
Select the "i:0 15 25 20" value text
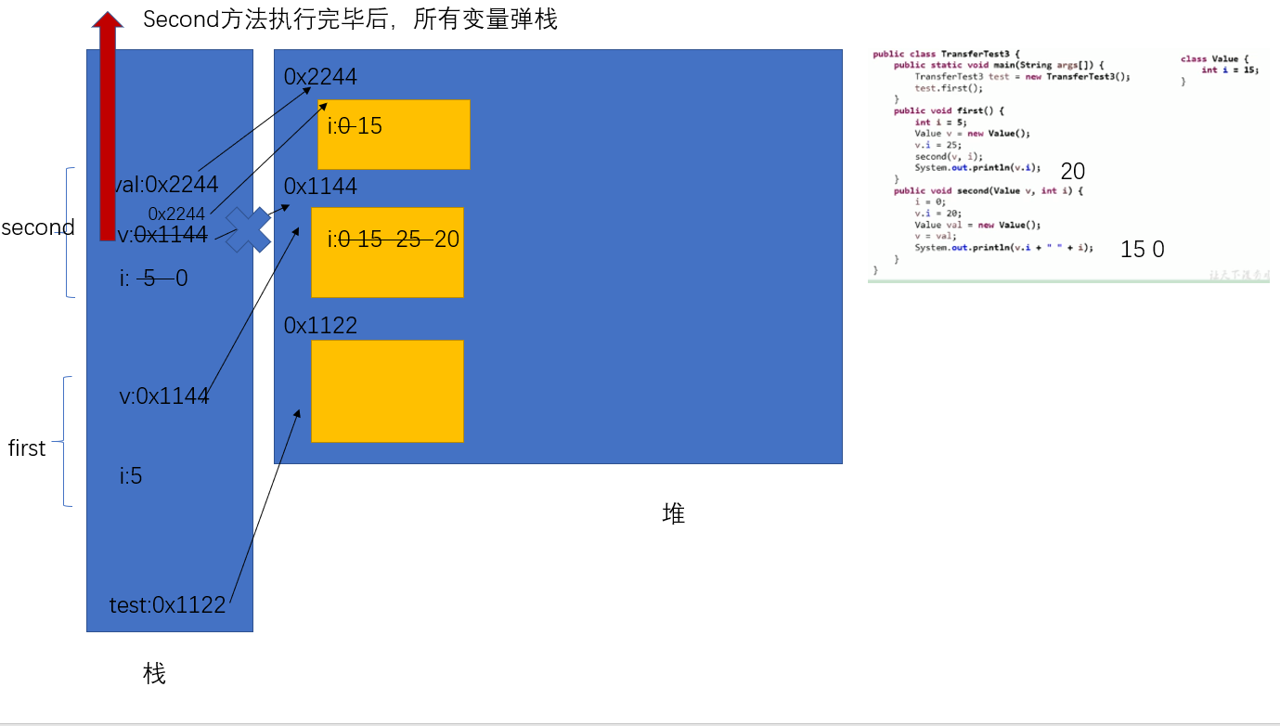(393, 240)
